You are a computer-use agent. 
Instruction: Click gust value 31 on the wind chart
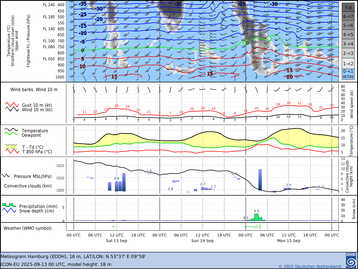(300, 104)
